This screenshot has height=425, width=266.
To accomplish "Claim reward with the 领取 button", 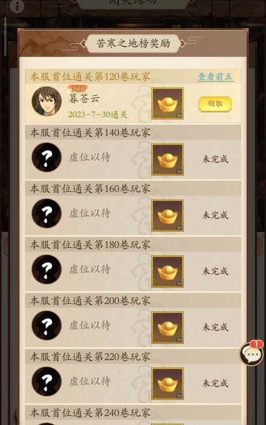I will (x=215, y=104).
